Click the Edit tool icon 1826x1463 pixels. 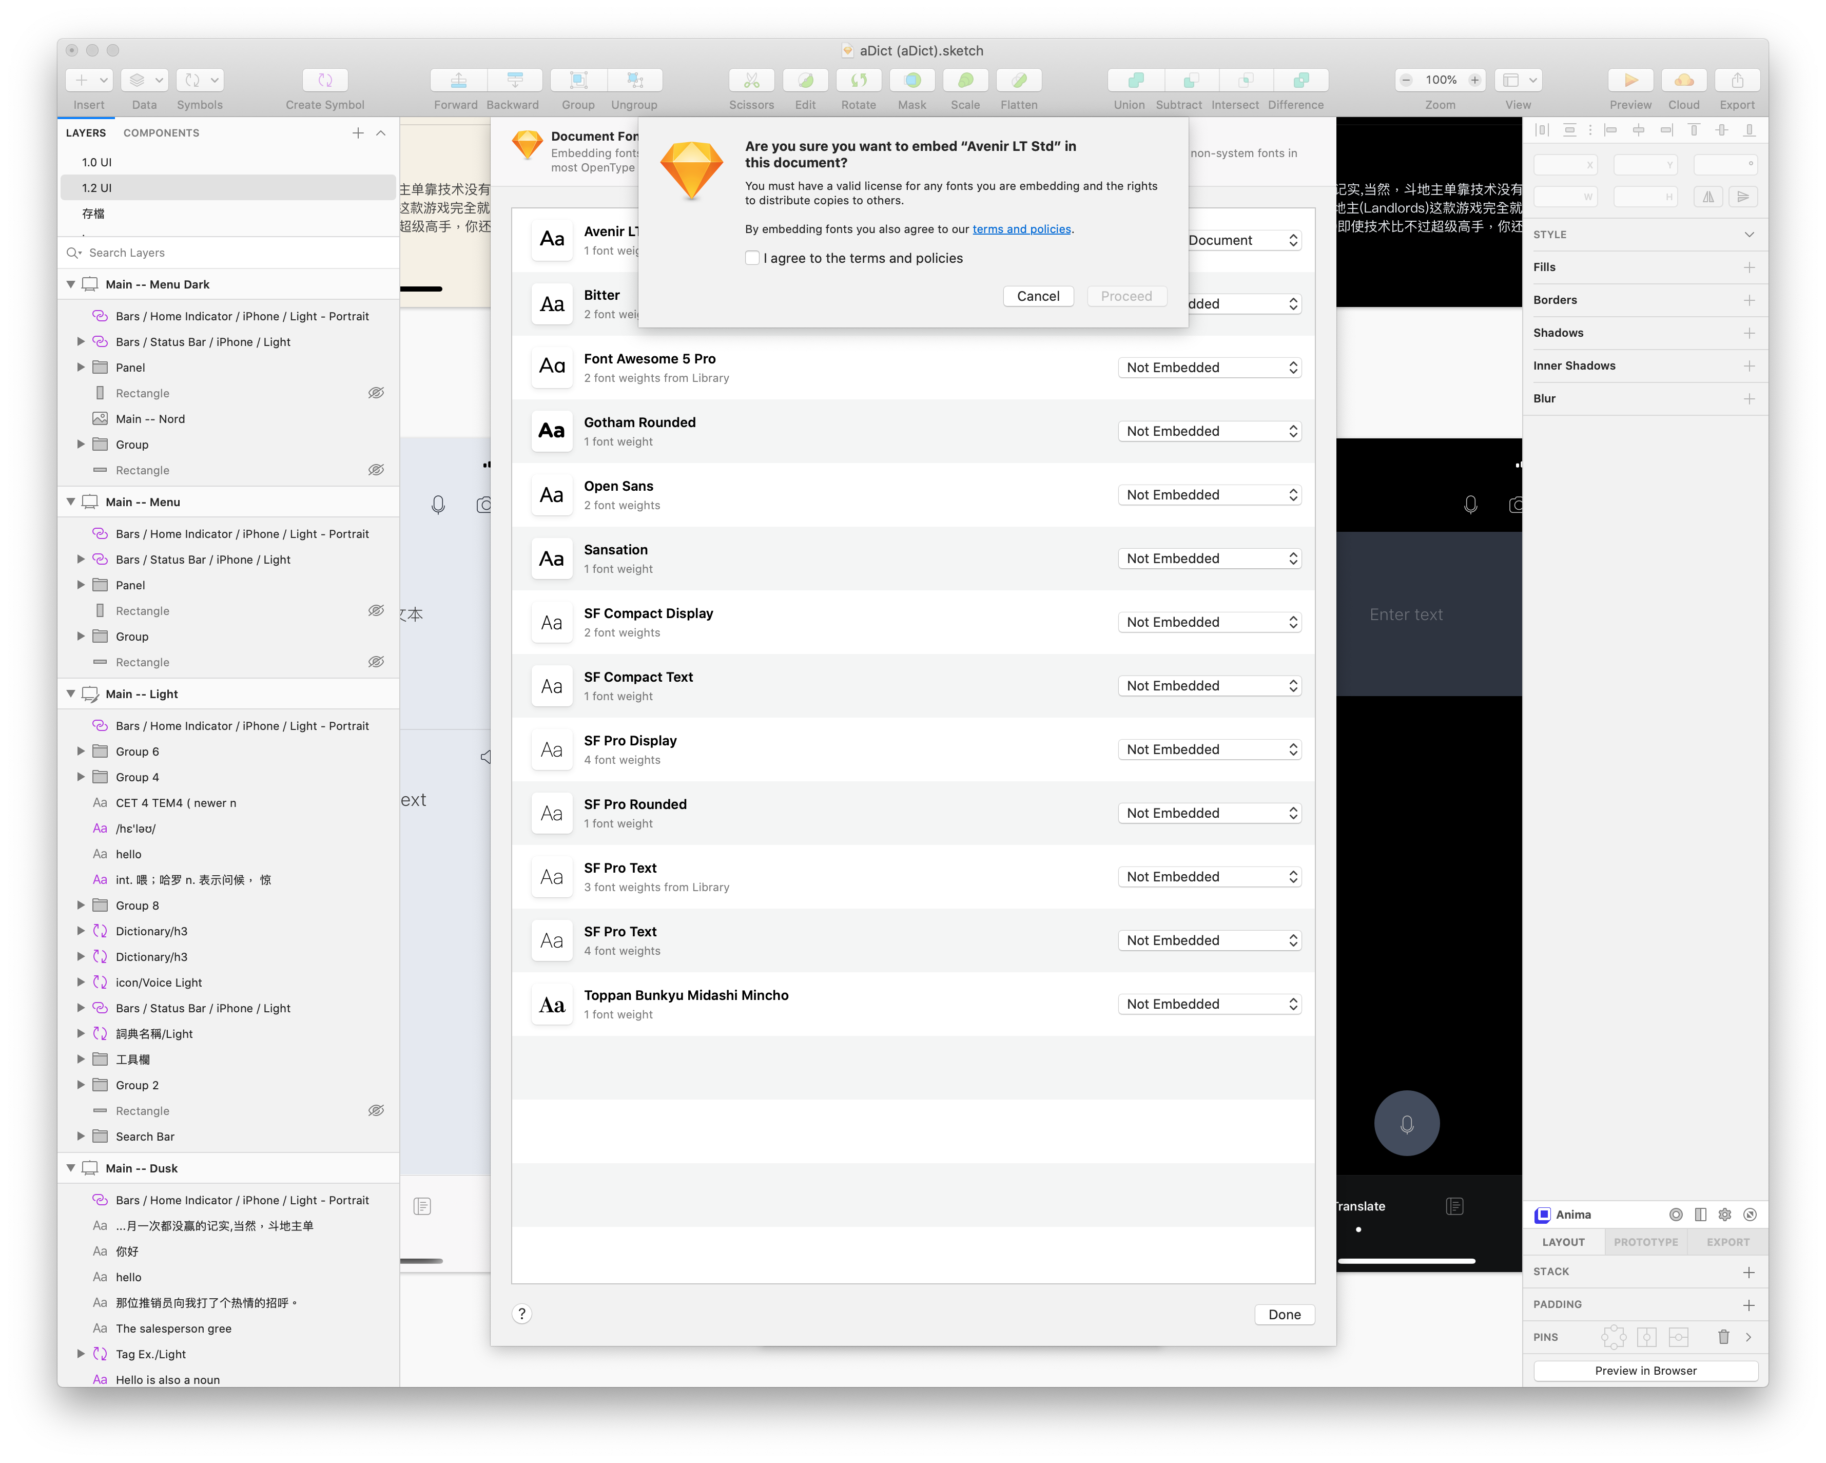tap(805, 81)
